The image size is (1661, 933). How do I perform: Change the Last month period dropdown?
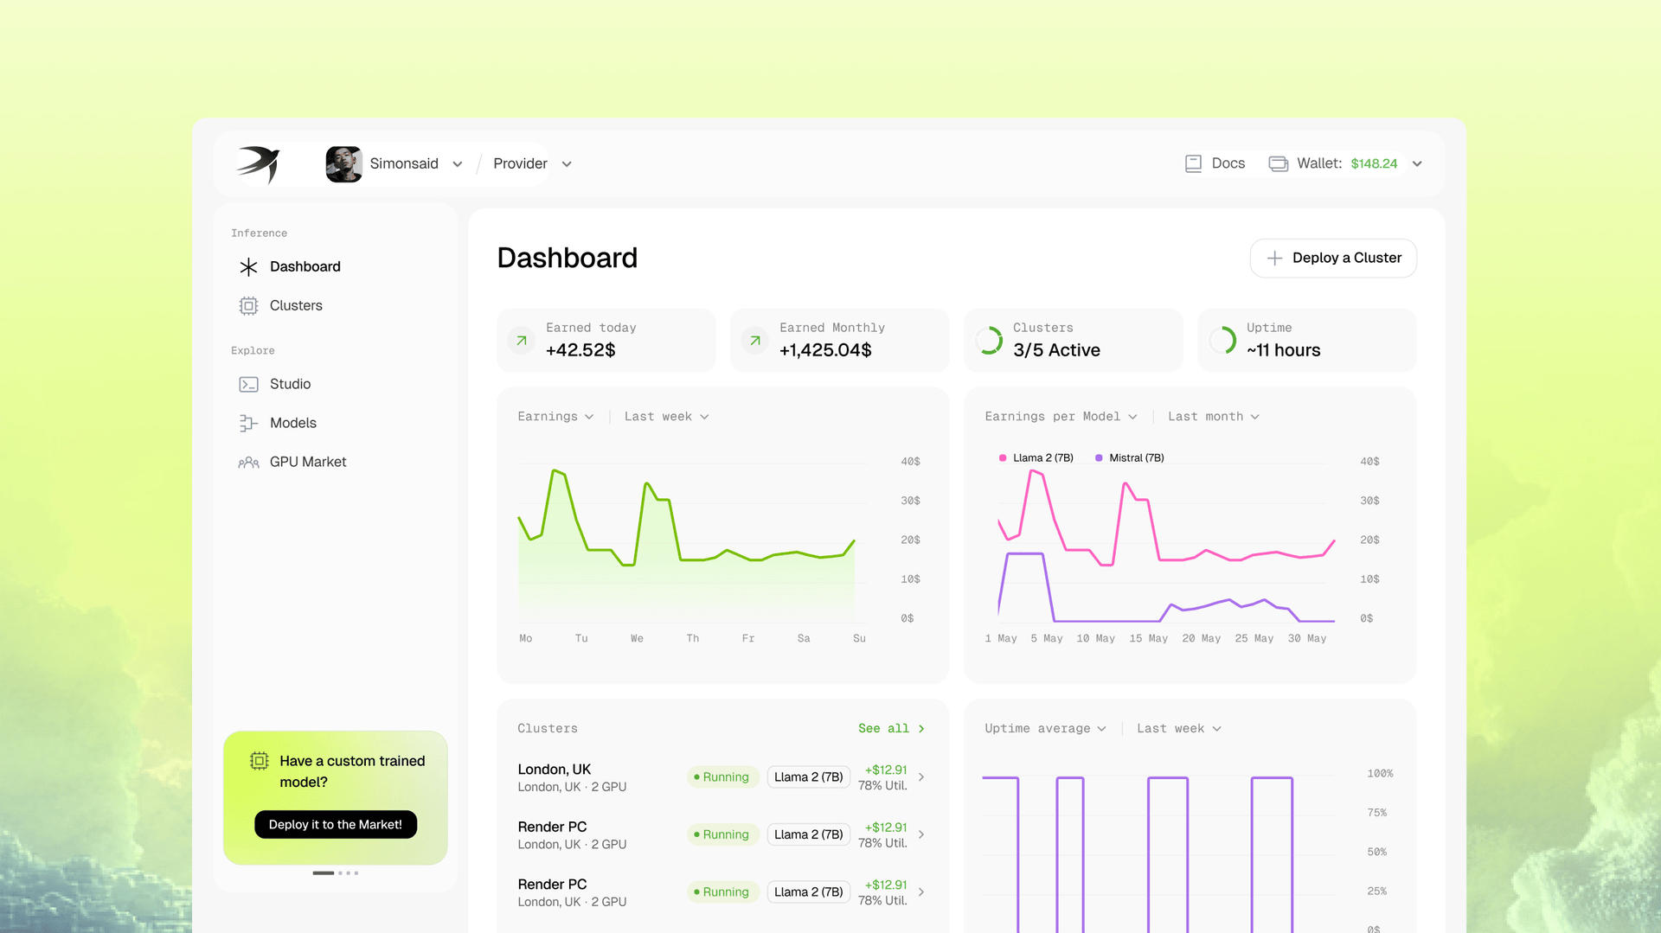[1213, 417]
